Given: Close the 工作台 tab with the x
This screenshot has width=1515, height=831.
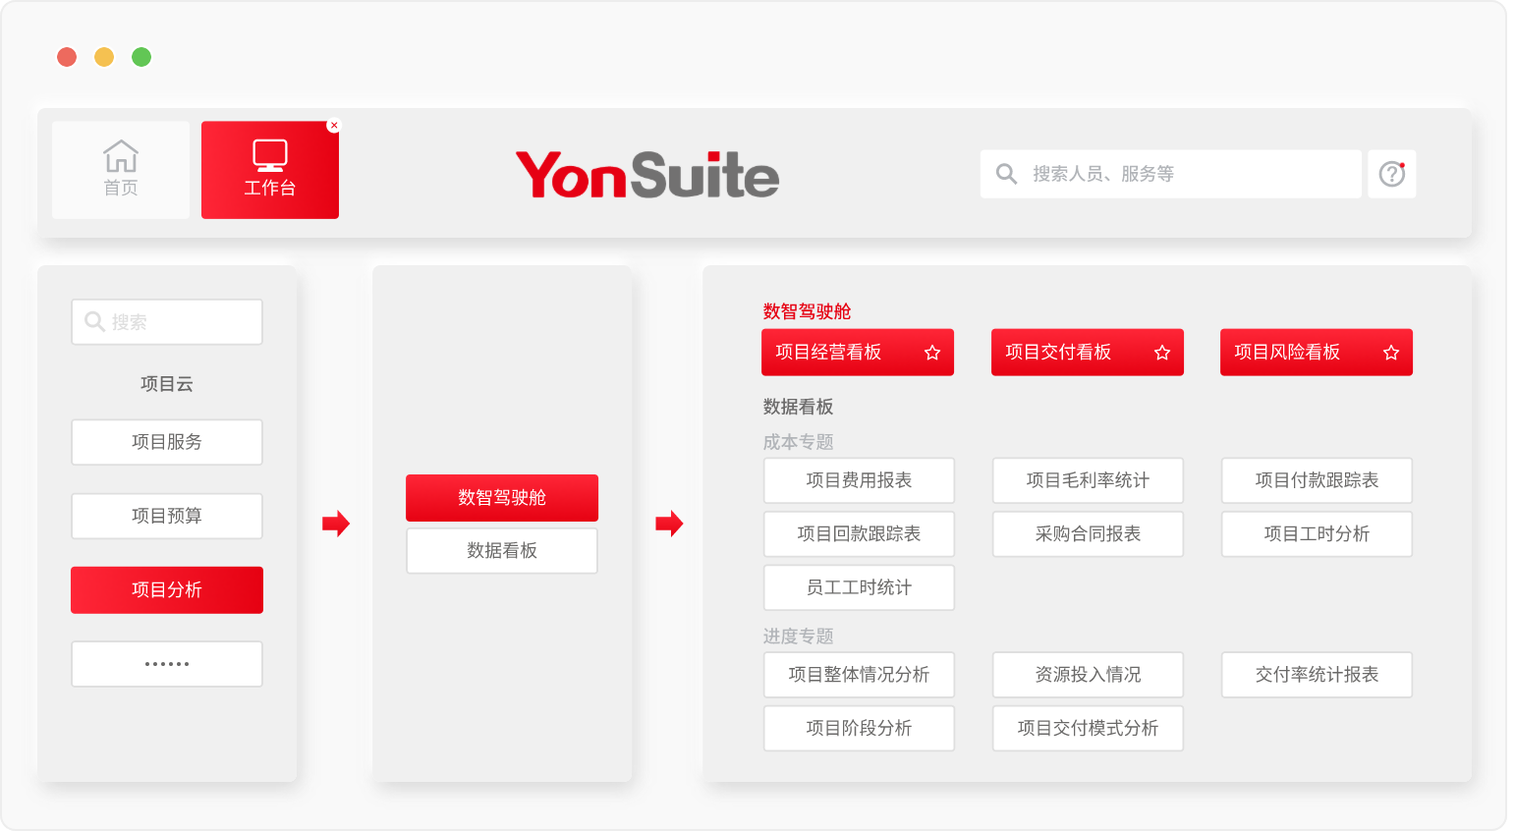Looking at the screenshot, I should (x=334, y=126).
